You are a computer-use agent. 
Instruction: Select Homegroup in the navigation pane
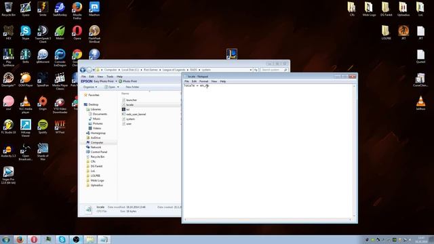98,133
